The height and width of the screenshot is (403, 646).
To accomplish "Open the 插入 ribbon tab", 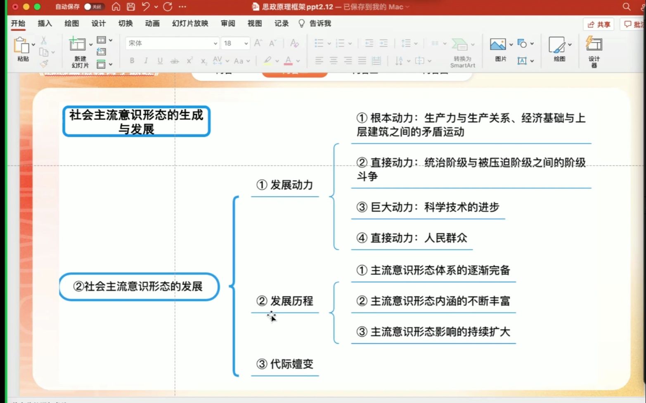I will 45,23.
